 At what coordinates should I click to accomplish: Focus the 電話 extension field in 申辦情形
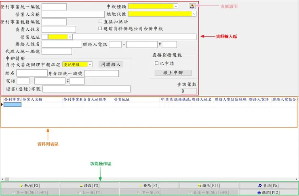click(77, 81)
